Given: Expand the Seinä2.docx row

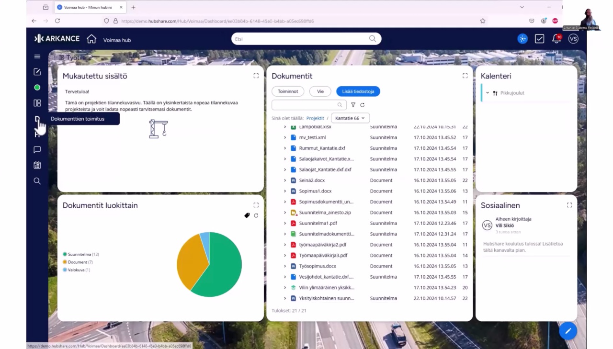Looking at the screenshot, I should coord(285,180).
